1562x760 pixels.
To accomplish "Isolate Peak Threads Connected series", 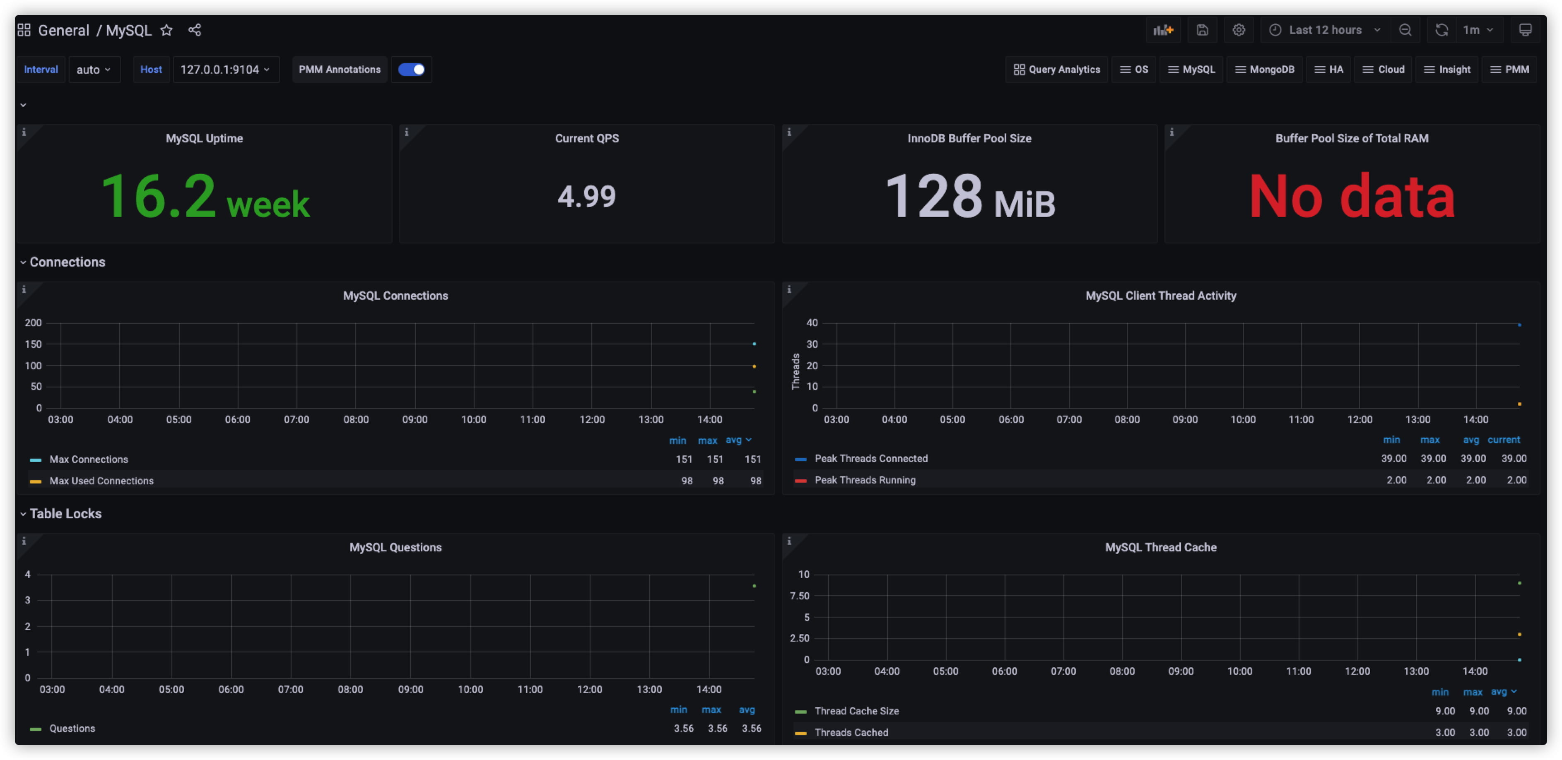I will click(871, 459).
